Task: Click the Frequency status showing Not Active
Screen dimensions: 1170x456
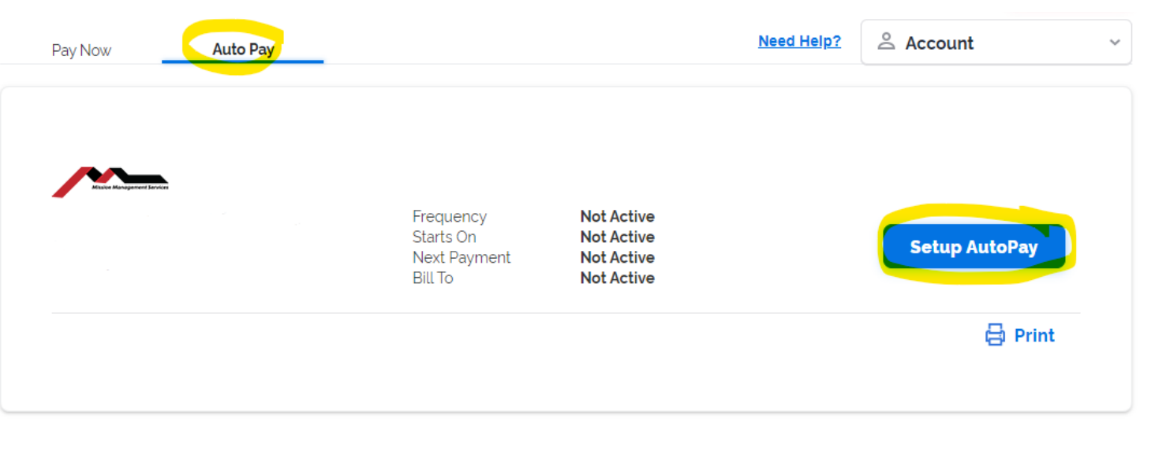Action: 617,215
